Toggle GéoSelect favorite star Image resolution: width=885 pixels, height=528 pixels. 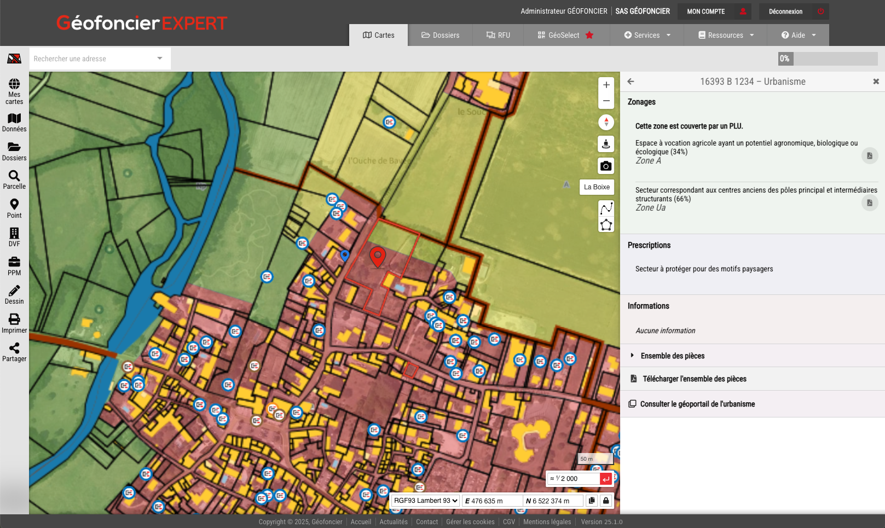589,35
